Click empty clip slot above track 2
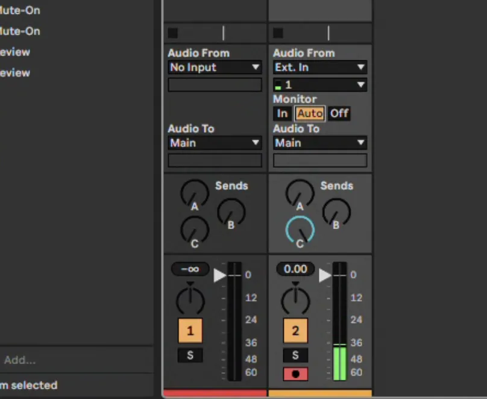 coord(320,10)
